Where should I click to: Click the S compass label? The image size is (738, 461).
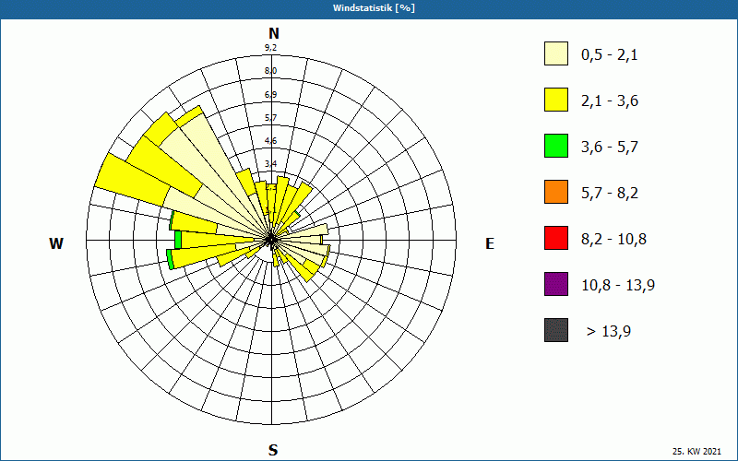pos(273,450)
